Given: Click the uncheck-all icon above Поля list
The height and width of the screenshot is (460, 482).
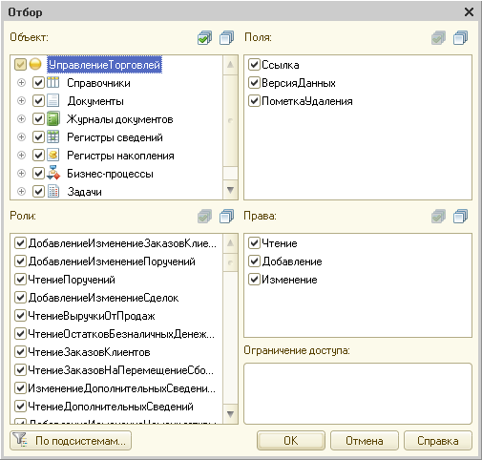Looking at the screenshot, I should 461,38.
